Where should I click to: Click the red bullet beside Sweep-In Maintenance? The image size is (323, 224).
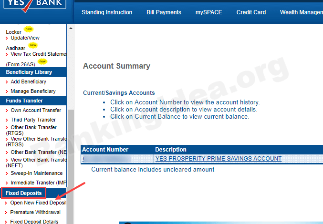(x=7, y=173)
